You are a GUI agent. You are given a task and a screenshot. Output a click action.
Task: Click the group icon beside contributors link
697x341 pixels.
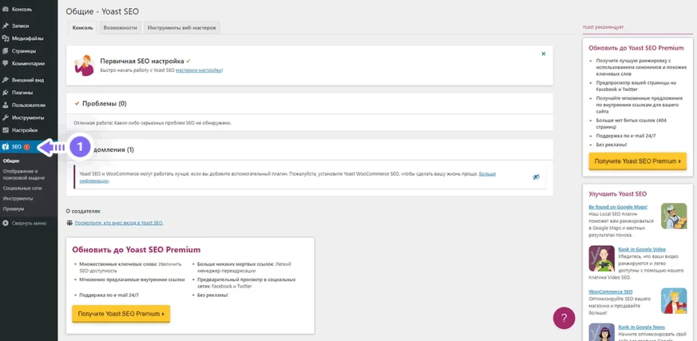(x=69, y=223)
